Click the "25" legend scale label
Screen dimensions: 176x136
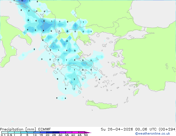coord(54,135)
